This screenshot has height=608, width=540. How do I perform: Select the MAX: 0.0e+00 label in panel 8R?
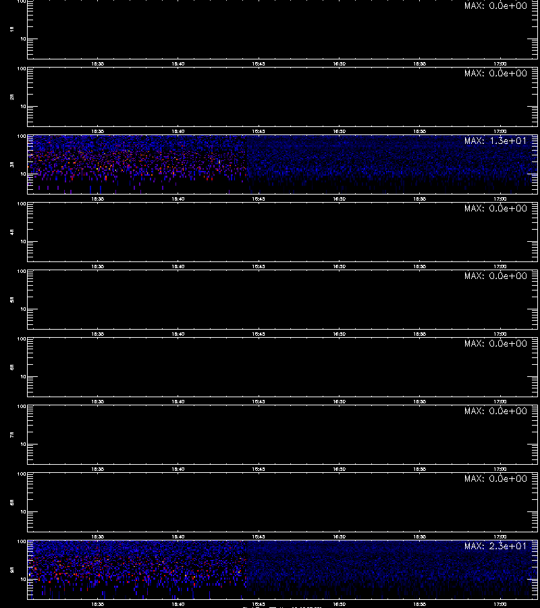[495, 478]
